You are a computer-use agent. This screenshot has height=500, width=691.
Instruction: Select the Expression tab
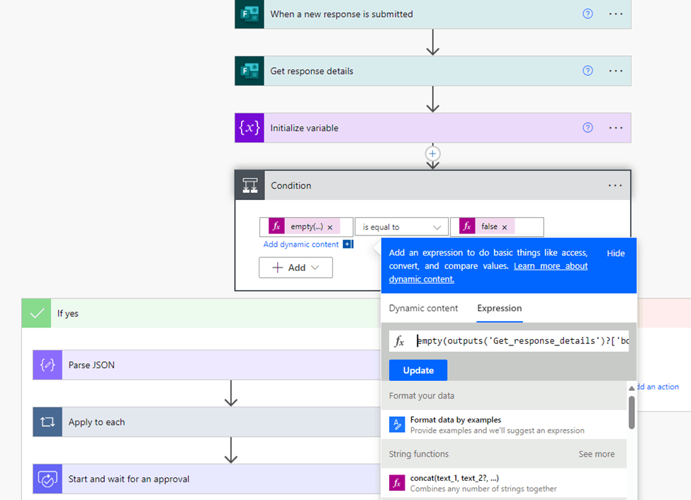click(x=500, y=309)
